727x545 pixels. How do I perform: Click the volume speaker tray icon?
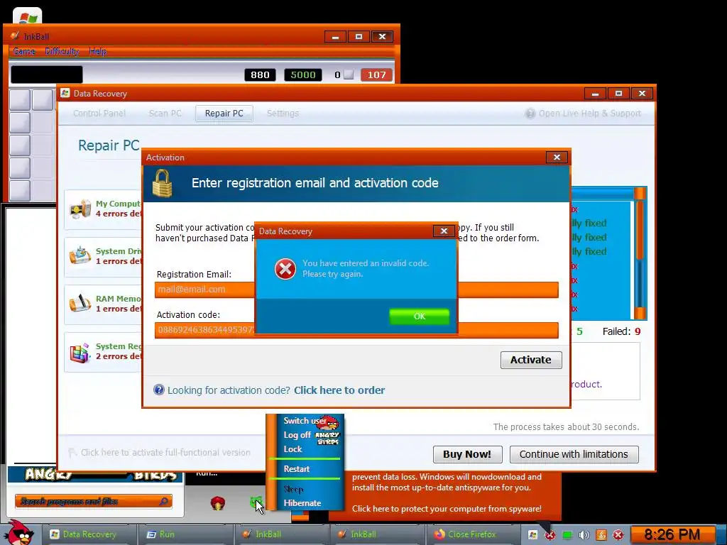584,535
